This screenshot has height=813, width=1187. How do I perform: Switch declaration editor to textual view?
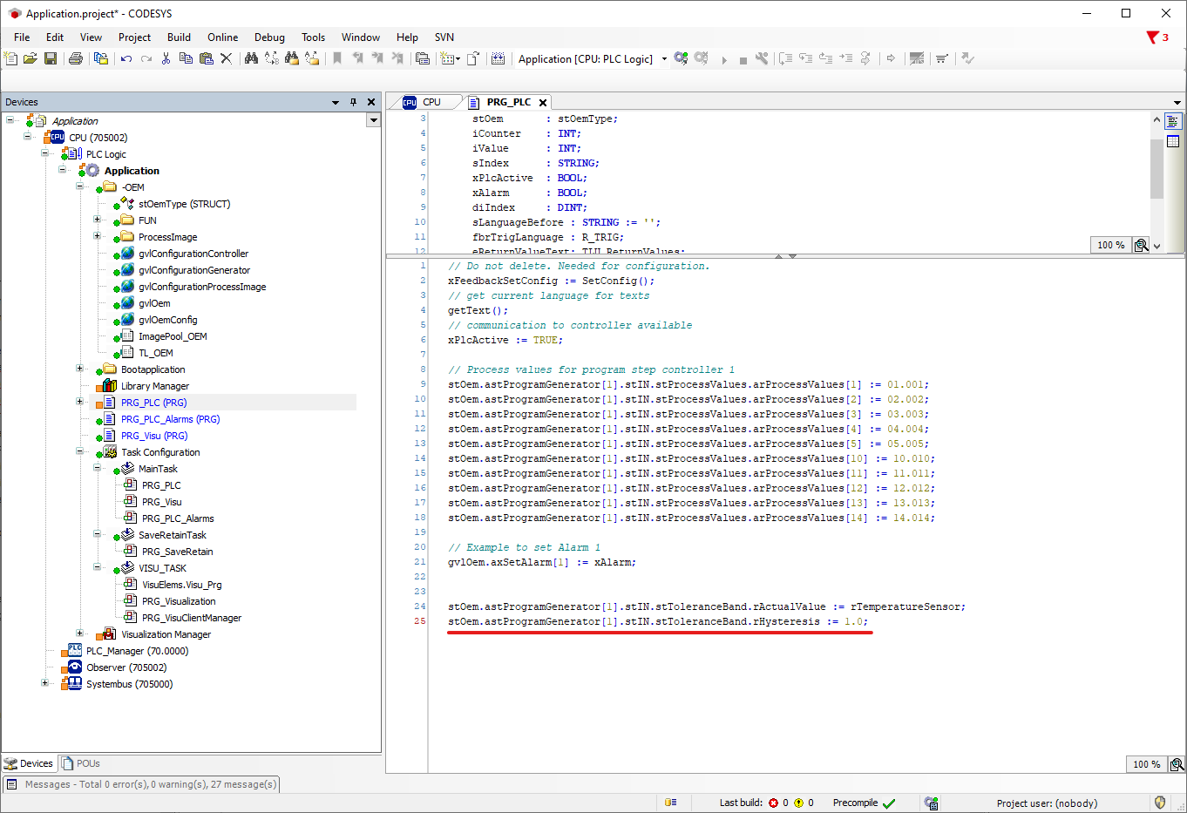(1173, 122)
